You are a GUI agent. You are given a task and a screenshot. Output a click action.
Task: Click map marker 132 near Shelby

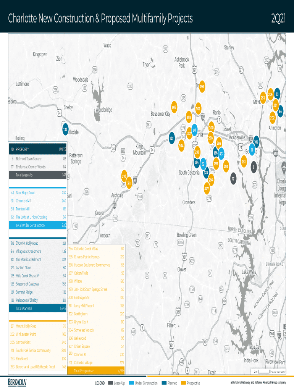pos(65,129)
